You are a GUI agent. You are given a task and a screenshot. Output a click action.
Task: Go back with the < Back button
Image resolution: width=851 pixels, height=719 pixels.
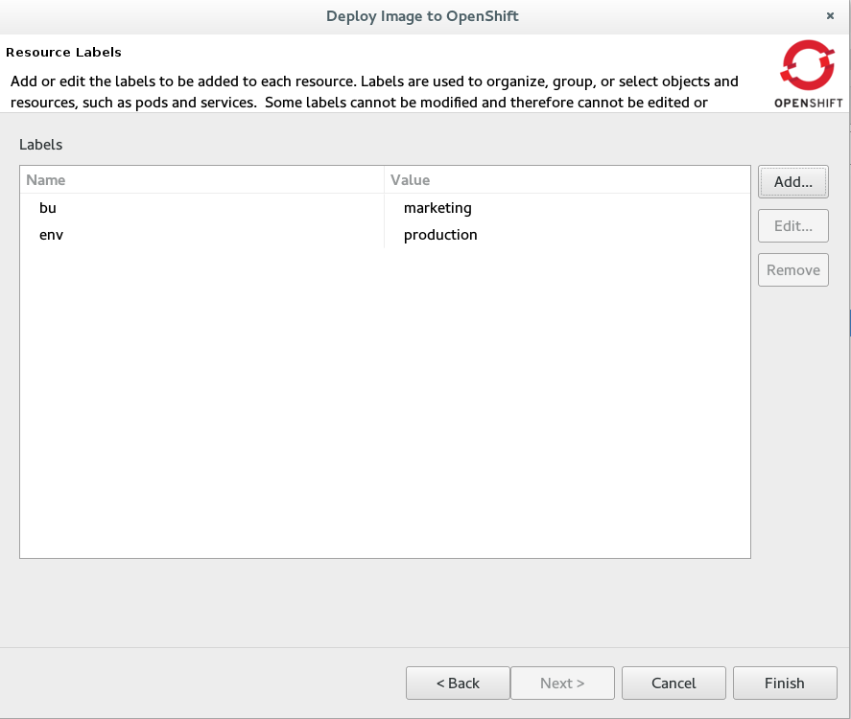point(457,683)
